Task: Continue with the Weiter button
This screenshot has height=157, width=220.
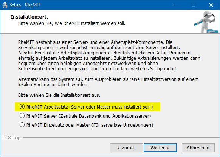Action: coord(160,148)
